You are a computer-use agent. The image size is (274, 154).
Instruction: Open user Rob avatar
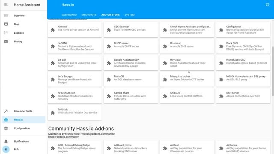click(6, 149)
